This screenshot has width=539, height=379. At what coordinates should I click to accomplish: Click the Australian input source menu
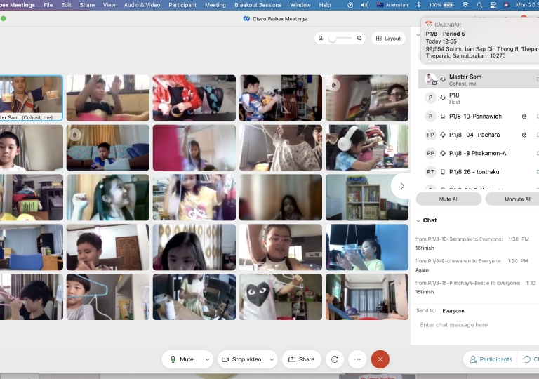pyautogui.click(x=392, y=5)
